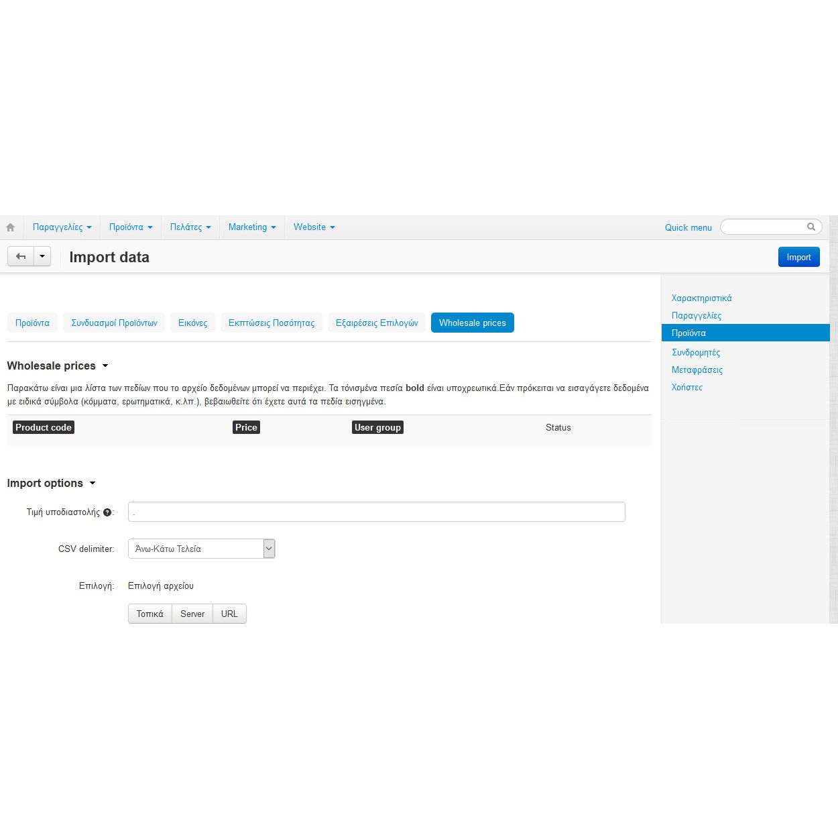The width and height of the screenshot is (838, 839).
Task: Open the Προϊόντα top menu
Action: tap(131, 227)
